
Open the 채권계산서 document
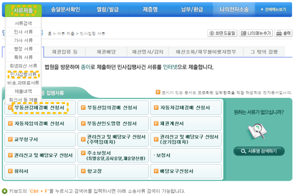tap(186, 123)
